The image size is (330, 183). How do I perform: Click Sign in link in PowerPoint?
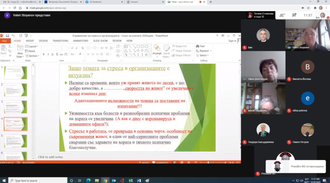(x=232, y=41)
